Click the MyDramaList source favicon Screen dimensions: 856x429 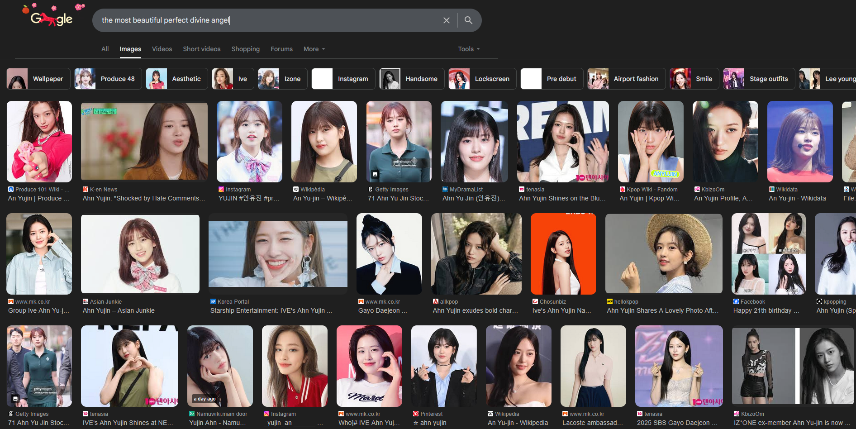pyautogui.click(x=445, y=189)
